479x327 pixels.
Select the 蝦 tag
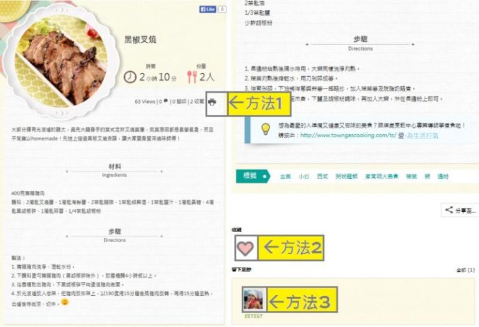427,177
